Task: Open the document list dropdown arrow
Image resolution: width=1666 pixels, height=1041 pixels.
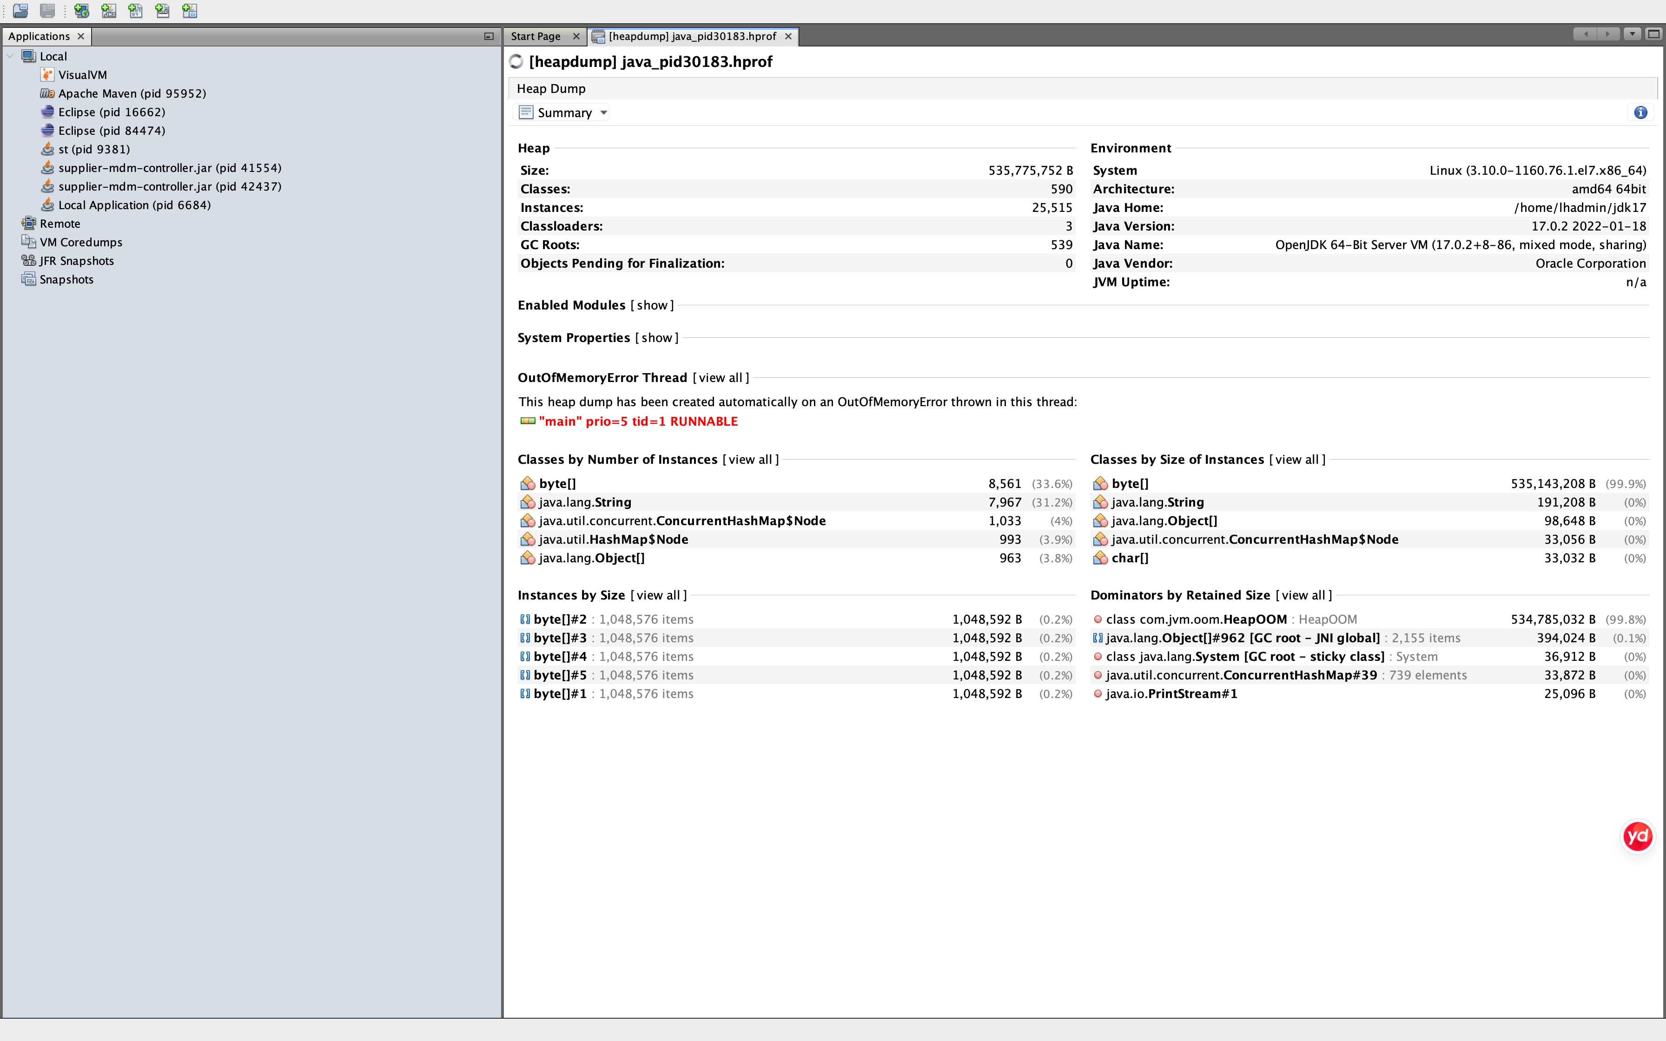Action: 1632,34
